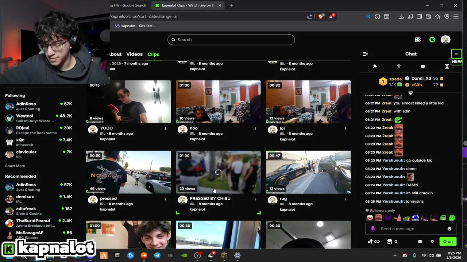Viewport: 467px width, 262px height.
Task: Open a new browser tab
Action: [231, 5]
